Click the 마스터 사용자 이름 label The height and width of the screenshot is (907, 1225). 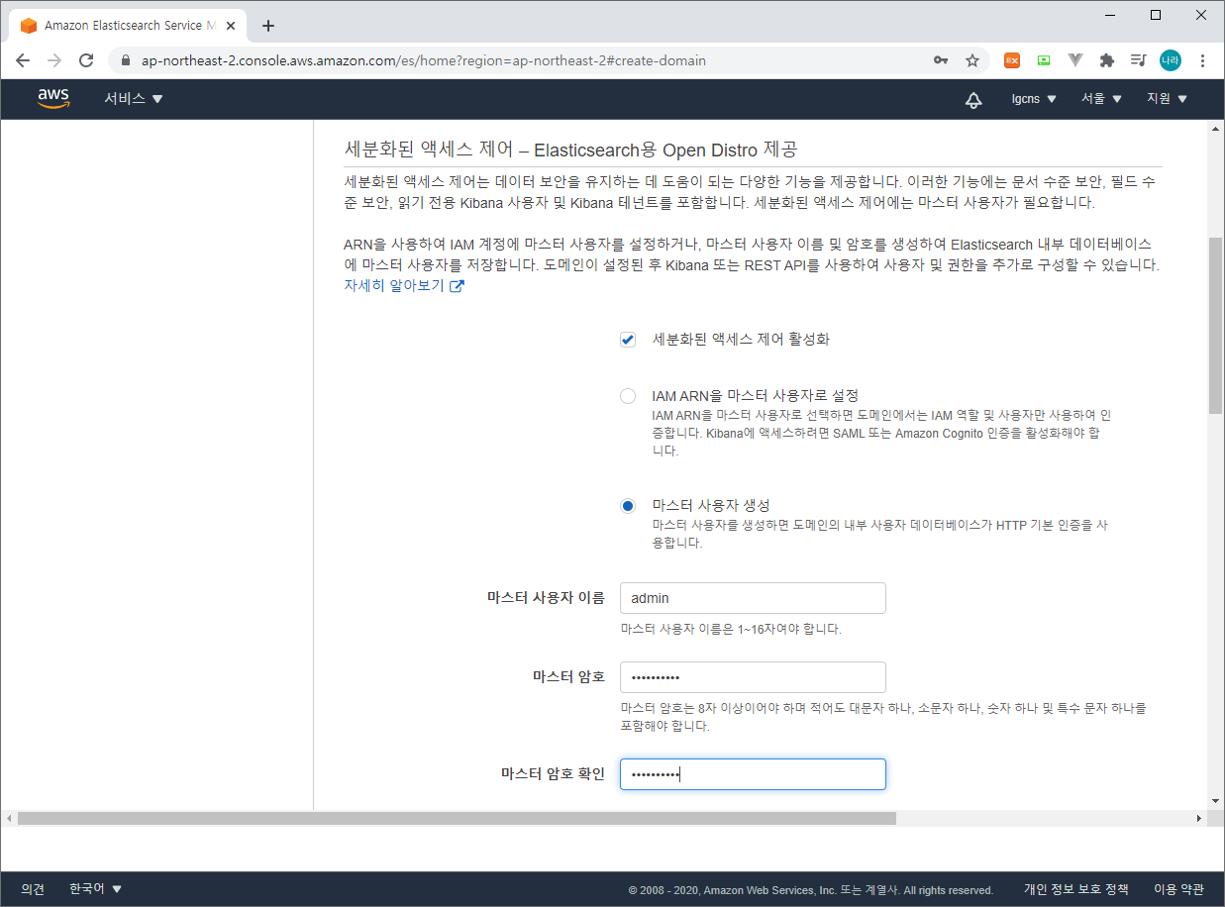coord(546,598)
